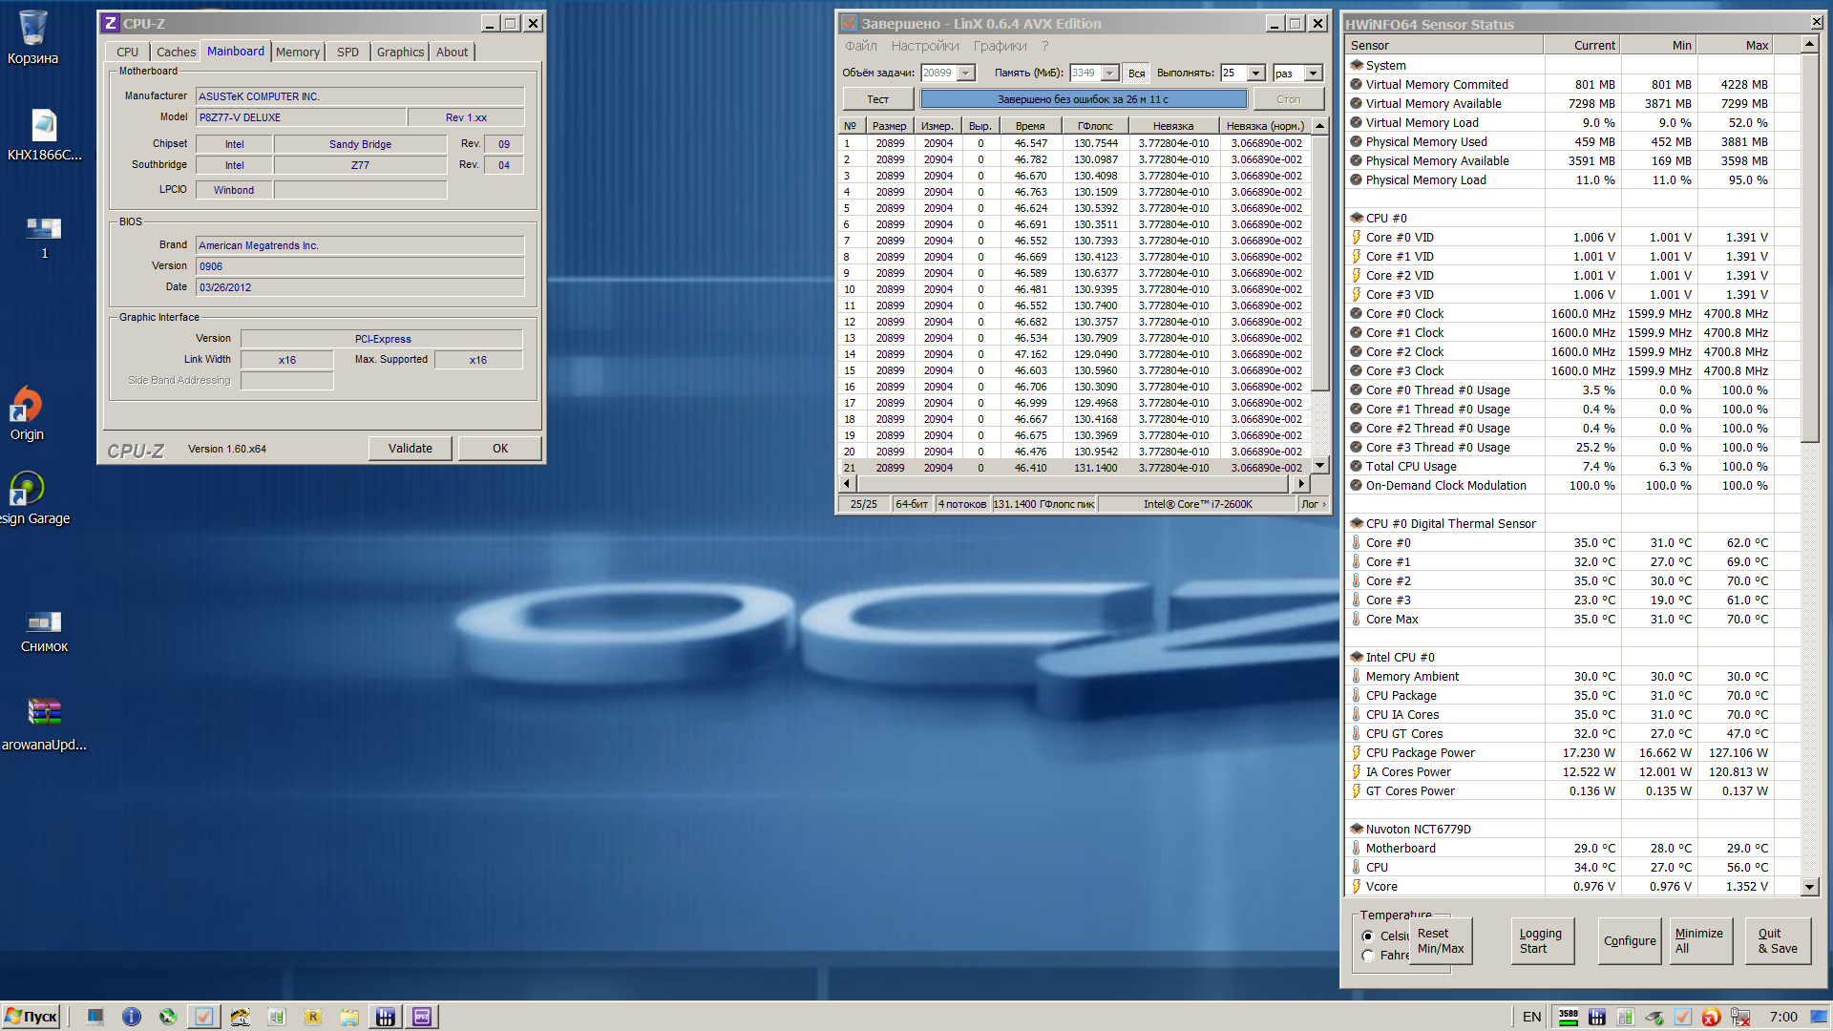Open the Пуск start button
The width and height of the screenshot is (1833, 1031).
pyautogui.click(x=32, y=1017)
